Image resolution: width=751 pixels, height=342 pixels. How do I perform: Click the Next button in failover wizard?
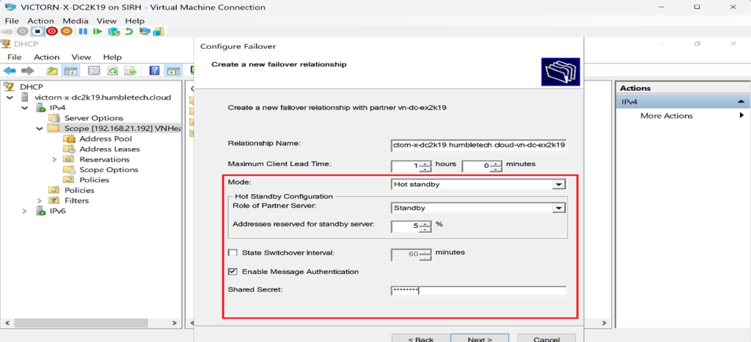(x=480, y=339)
